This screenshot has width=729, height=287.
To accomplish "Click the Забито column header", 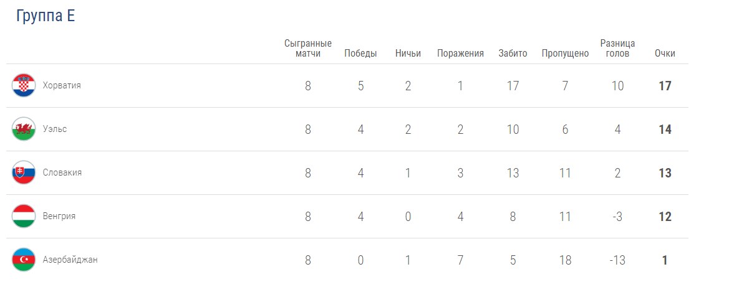I will 513,54.
